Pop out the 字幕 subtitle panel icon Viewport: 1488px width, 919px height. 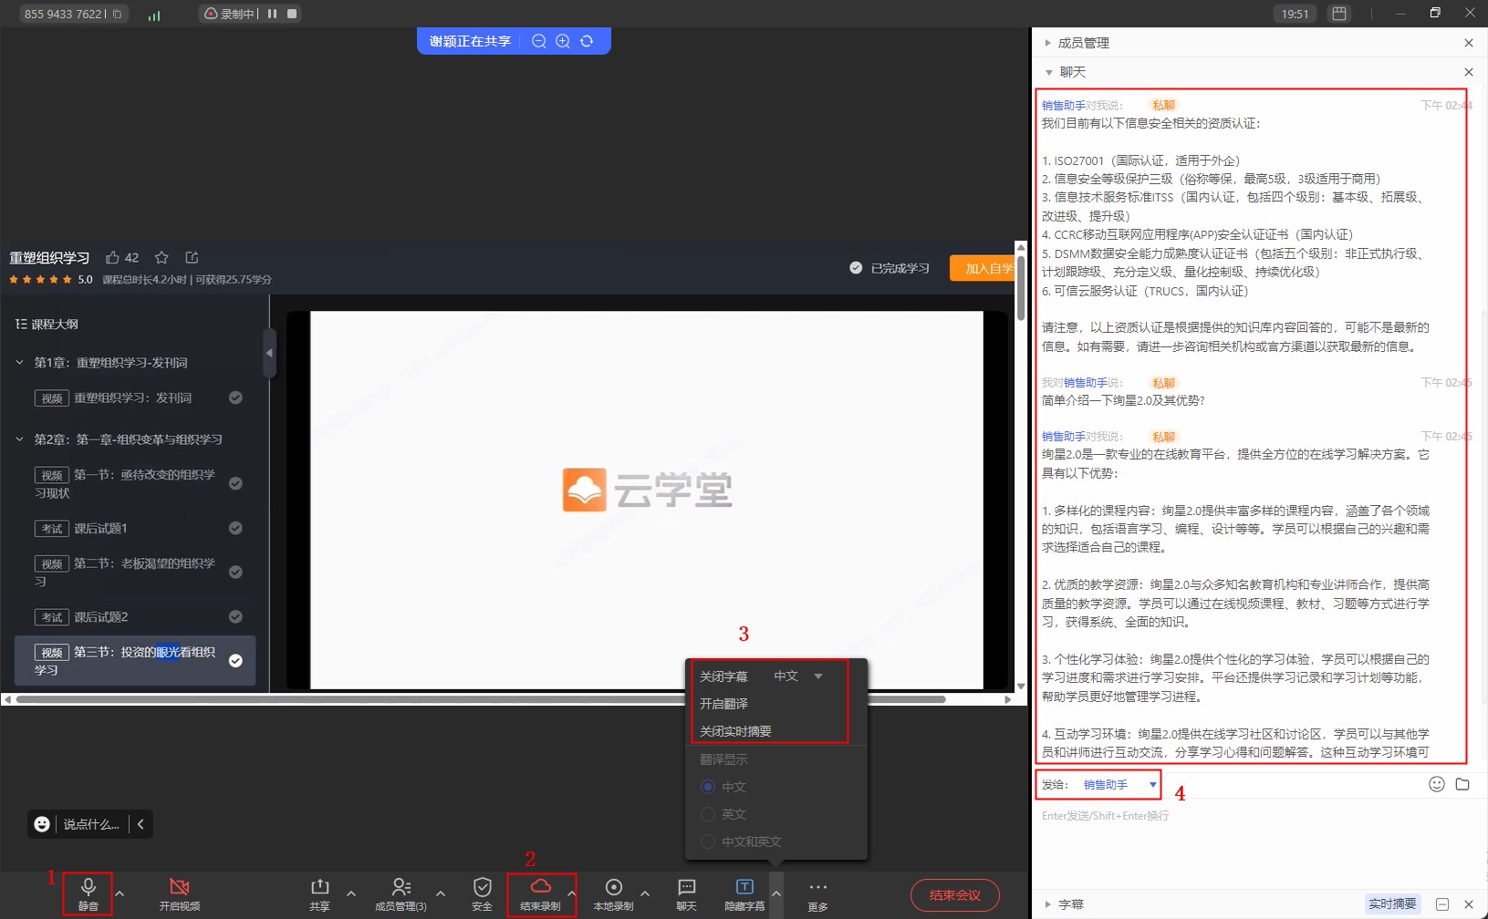(1442, 904)
